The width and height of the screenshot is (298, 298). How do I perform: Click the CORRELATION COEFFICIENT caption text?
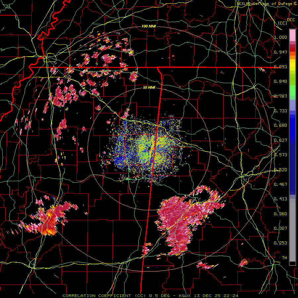97,296
